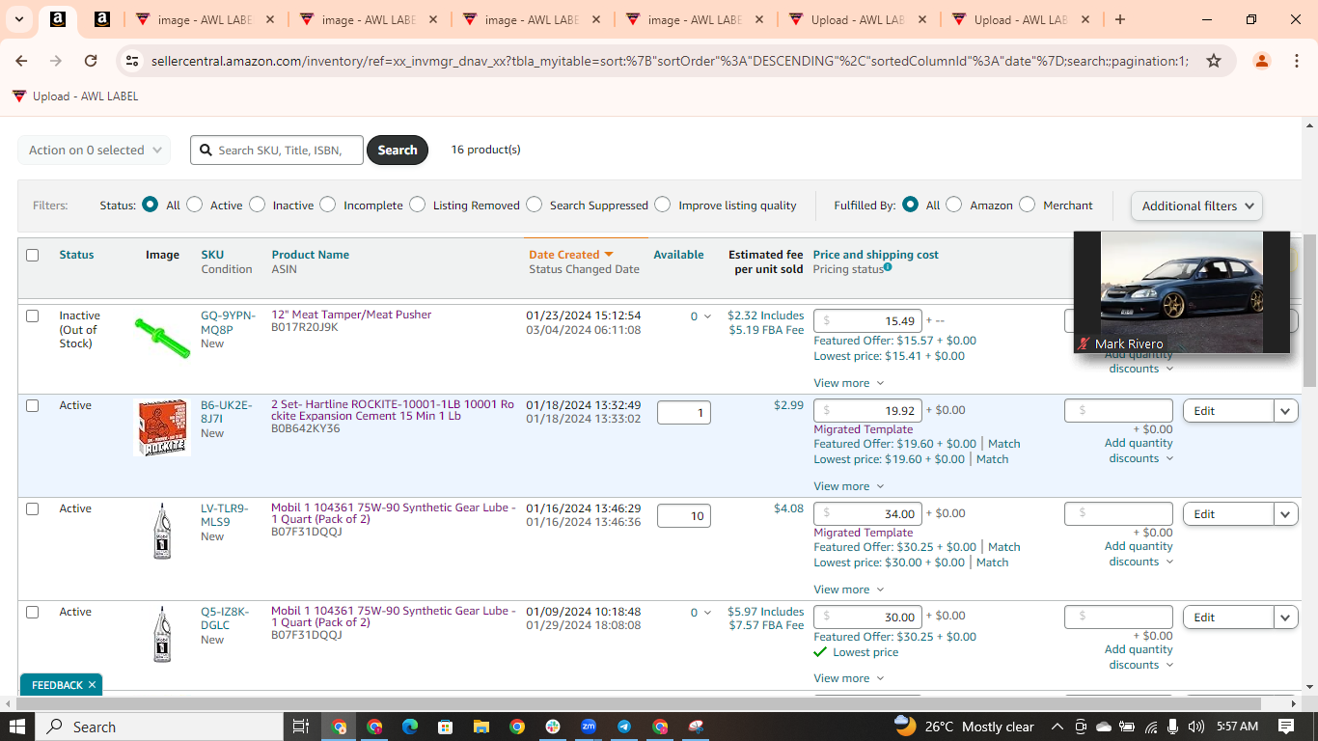1318x741 pixels.
Task: Show hidden system tray icons
Action: 1057,727
